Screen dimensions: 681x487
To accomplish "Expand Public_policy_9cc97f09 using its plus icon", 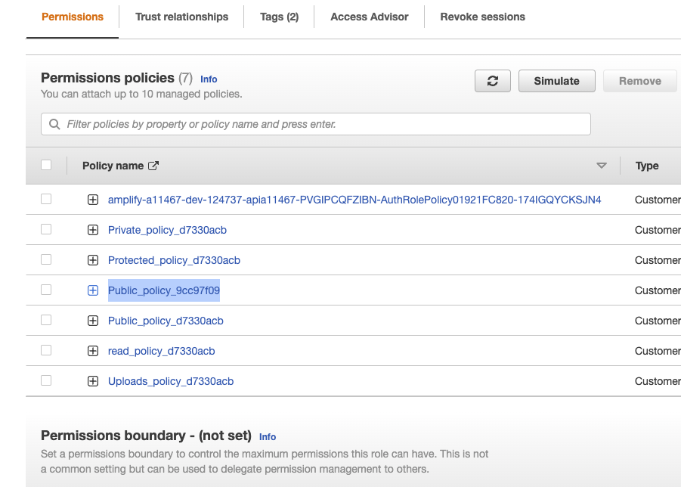I will 93,290.
